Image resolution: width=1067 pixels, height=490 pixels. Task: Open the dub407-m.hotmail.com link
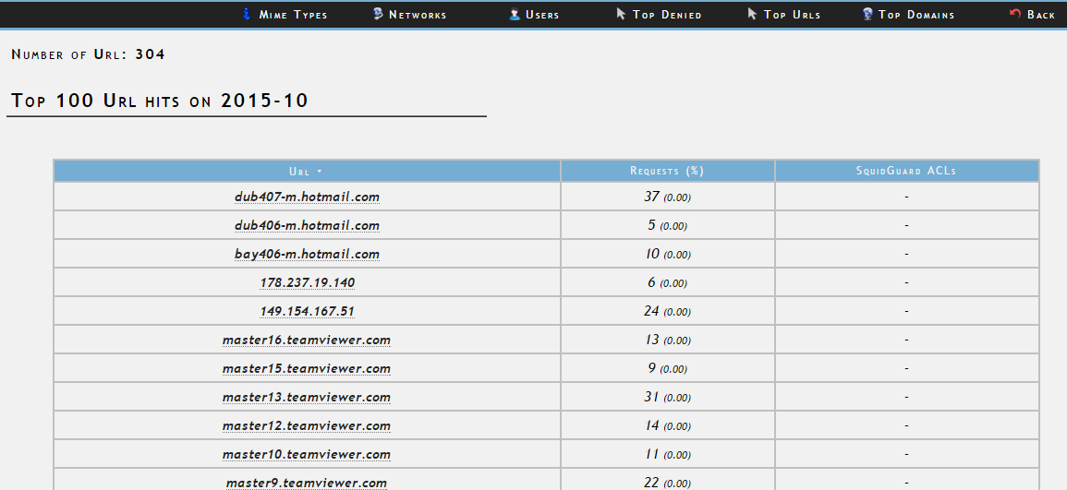coord(307,197)
